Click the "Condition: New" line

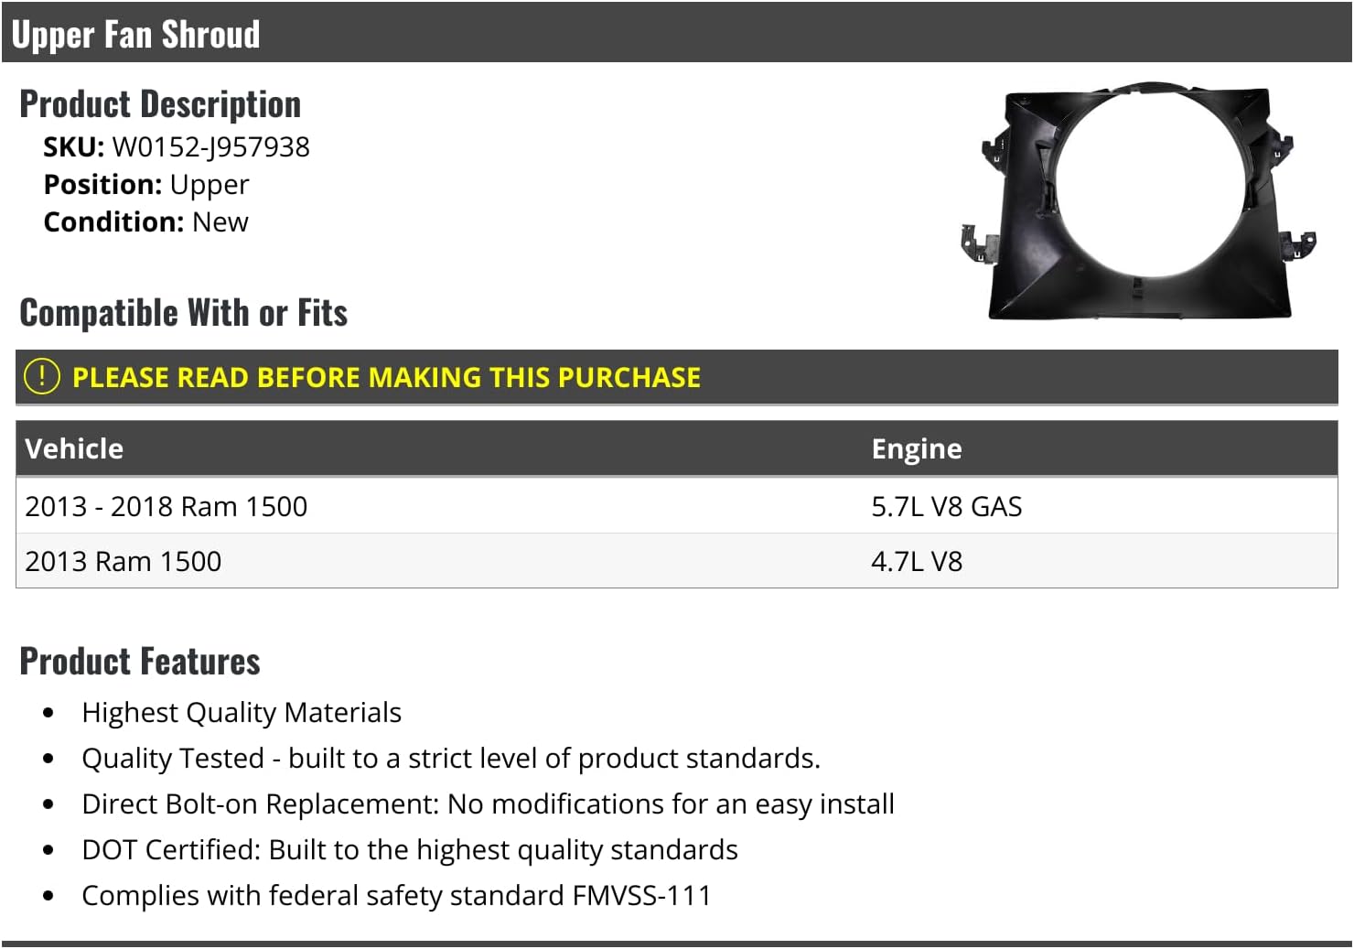(x=146, y=221)
